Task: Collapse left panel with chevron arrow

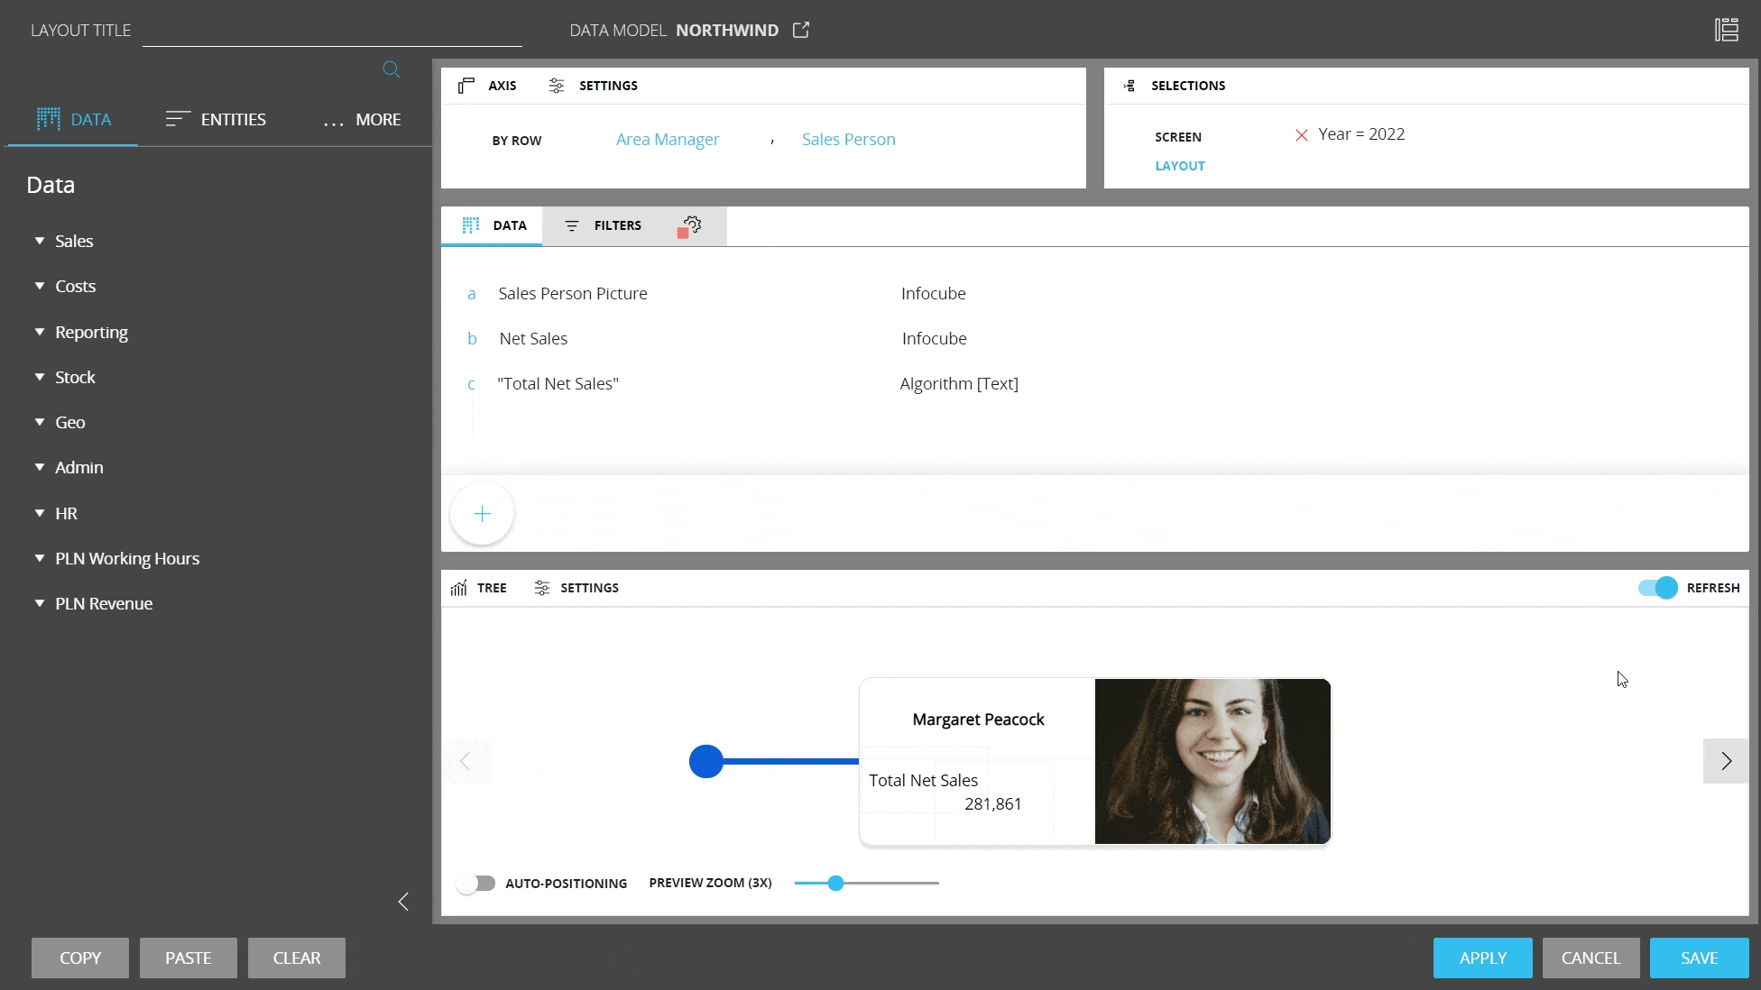Action: tap(403, 902)
